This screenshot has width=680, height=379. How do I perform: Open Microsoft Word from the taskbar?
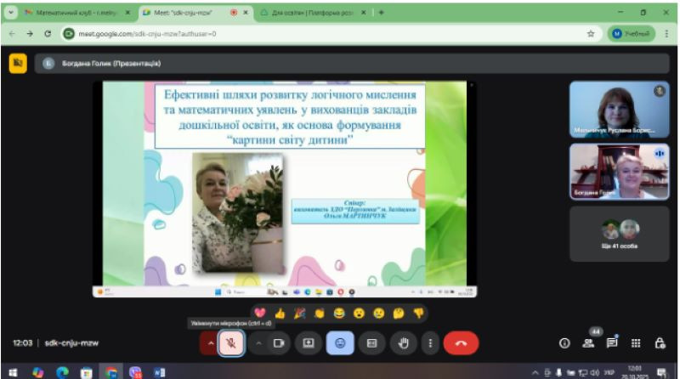point(159,372)
